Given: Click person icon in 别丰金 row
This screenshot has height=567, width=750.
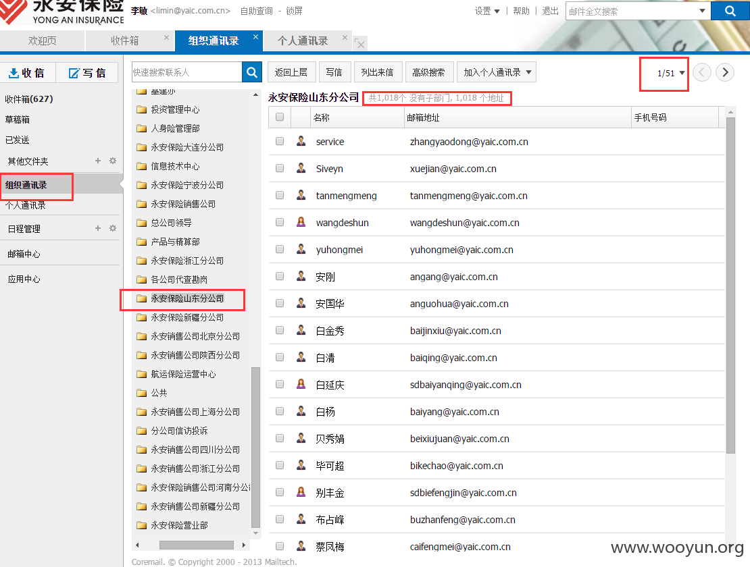Looking at the screenshot, I should click(301, 492).
